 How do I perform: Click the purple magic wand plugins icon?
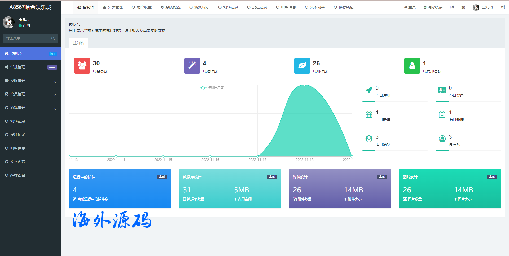(x=192, y=66)
